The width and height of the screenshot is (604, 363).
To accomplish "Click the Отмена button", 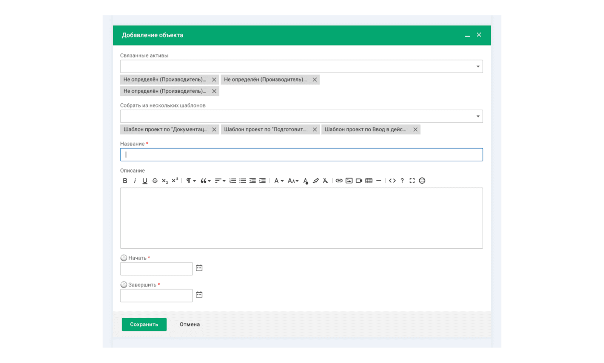I will pos(190,325).
